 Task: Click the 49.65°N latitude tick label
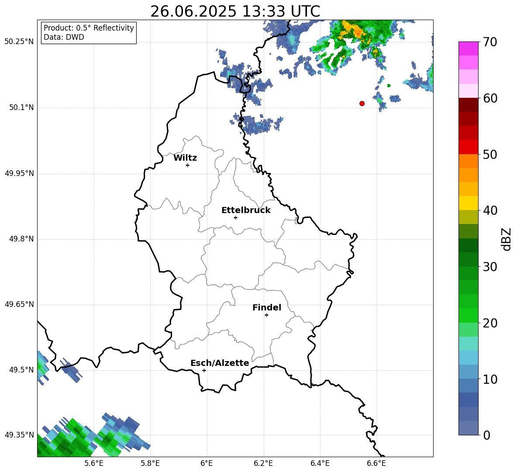tap(19, 304)
